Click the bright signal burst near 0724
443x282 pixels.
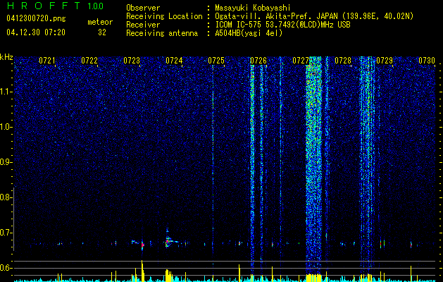[x=168, y=241]
